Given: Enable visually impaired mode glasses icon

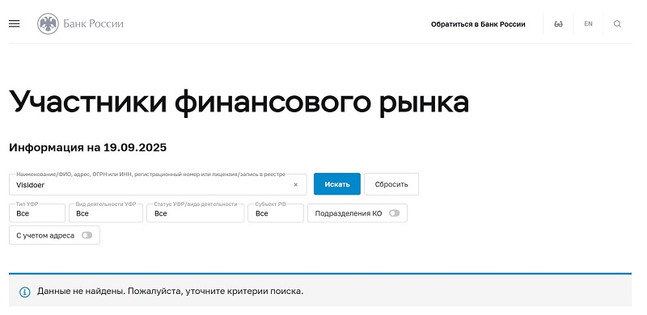Looking at the screenshot, I should tap(558, 24).
